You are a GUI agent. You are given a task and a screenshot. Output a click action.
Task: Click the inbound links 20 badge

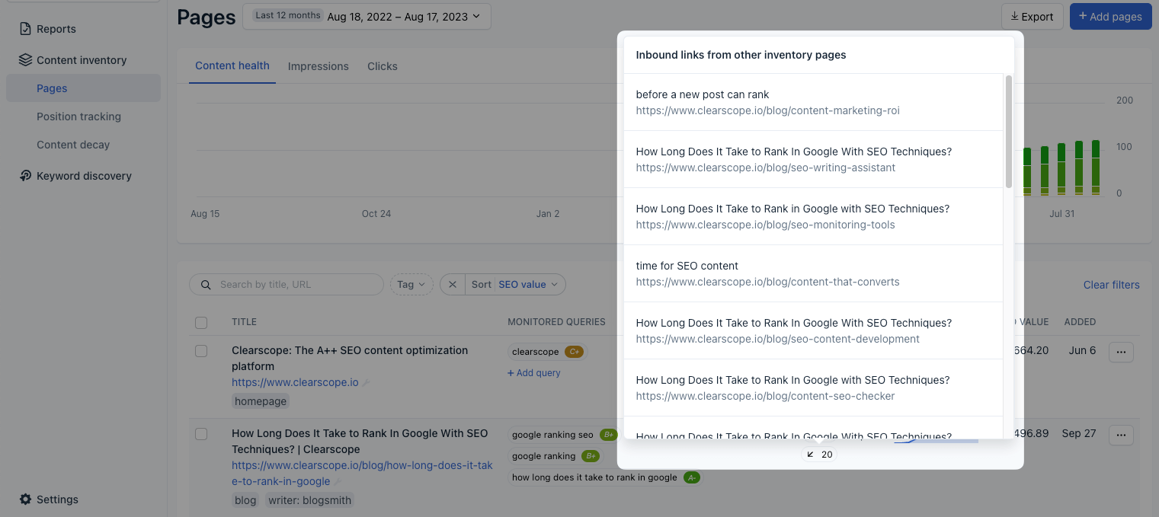(x=820, y=455)
